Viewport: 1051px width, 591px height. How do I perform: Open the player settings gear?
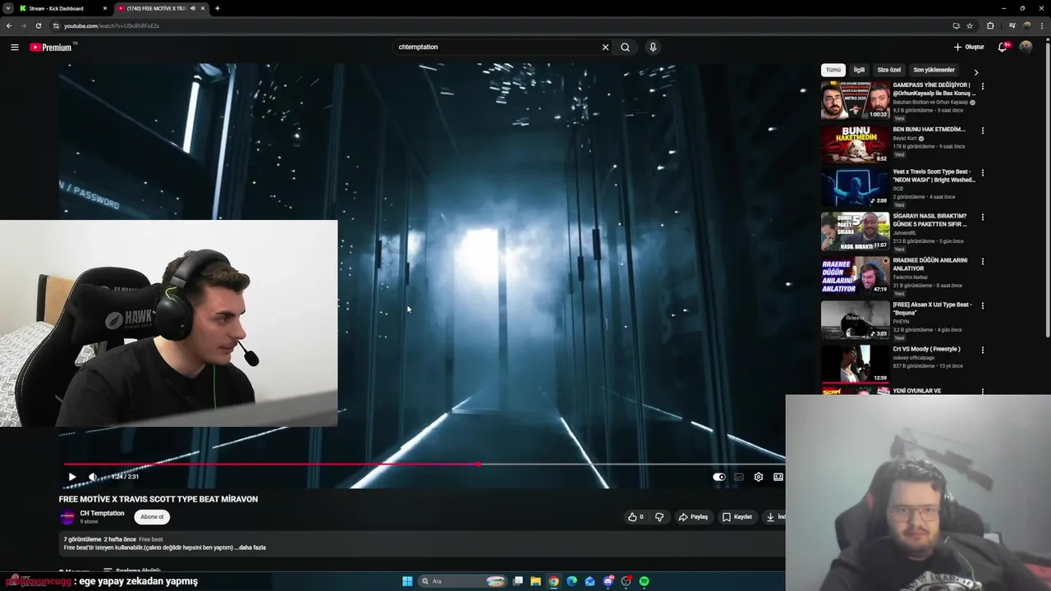pyautogui.click(x=759, y=477)
